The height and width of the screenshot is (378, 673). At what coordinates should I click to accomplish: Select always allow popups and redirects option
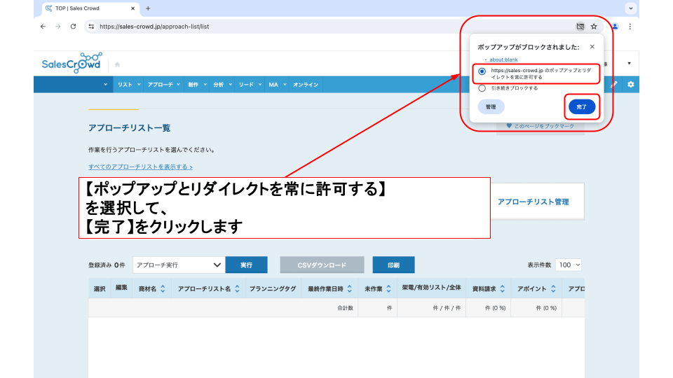[482, 71]
